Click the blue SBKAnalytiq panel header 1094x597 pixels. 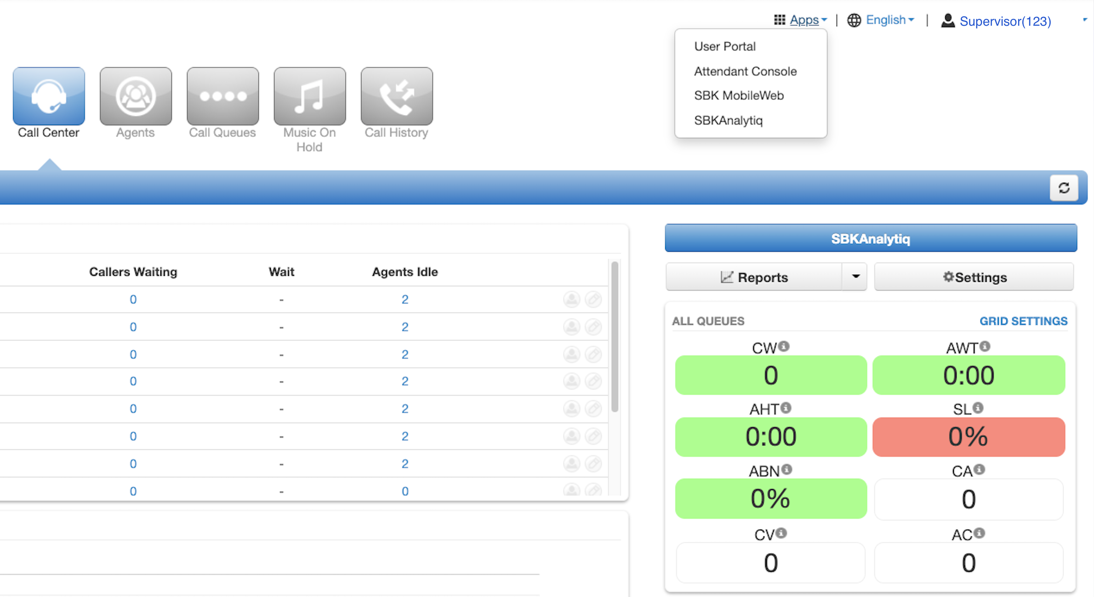pyautogui.click(x=871, y=238)
